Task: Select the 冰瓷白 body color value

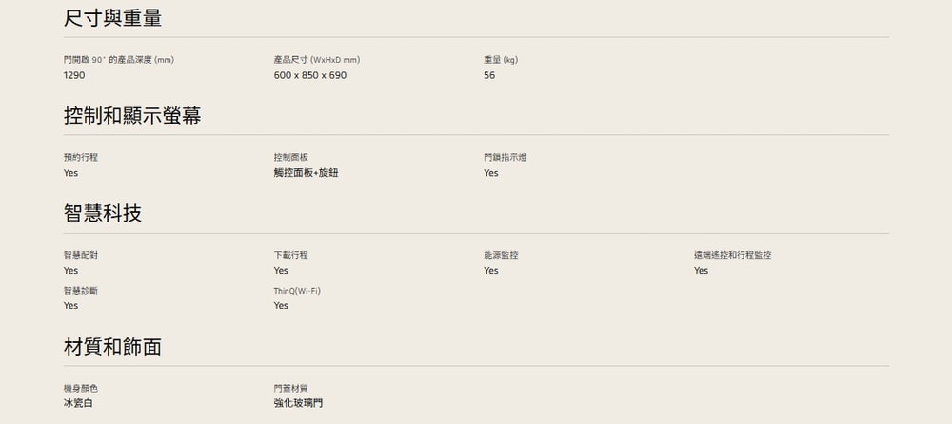Action: (78, 404)
